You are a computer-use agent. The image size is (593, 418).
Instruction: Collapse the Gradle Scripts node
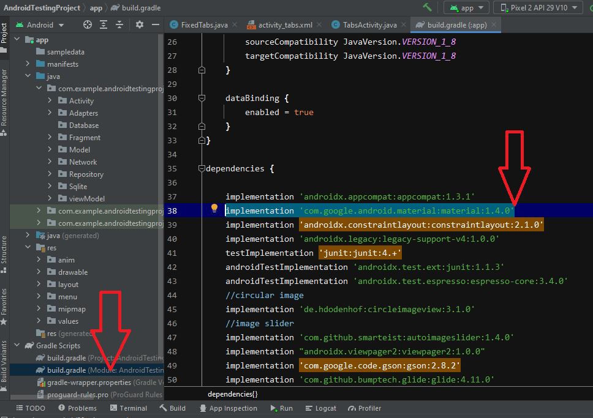pyautogui.click(x=17, y=345)
